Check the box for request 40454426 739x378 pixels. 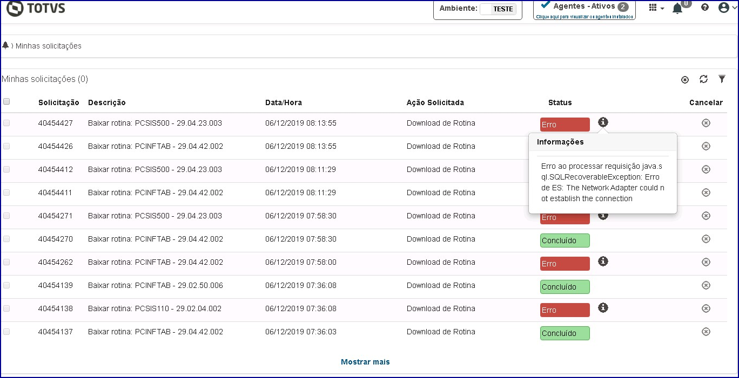[x=6, y=146]
